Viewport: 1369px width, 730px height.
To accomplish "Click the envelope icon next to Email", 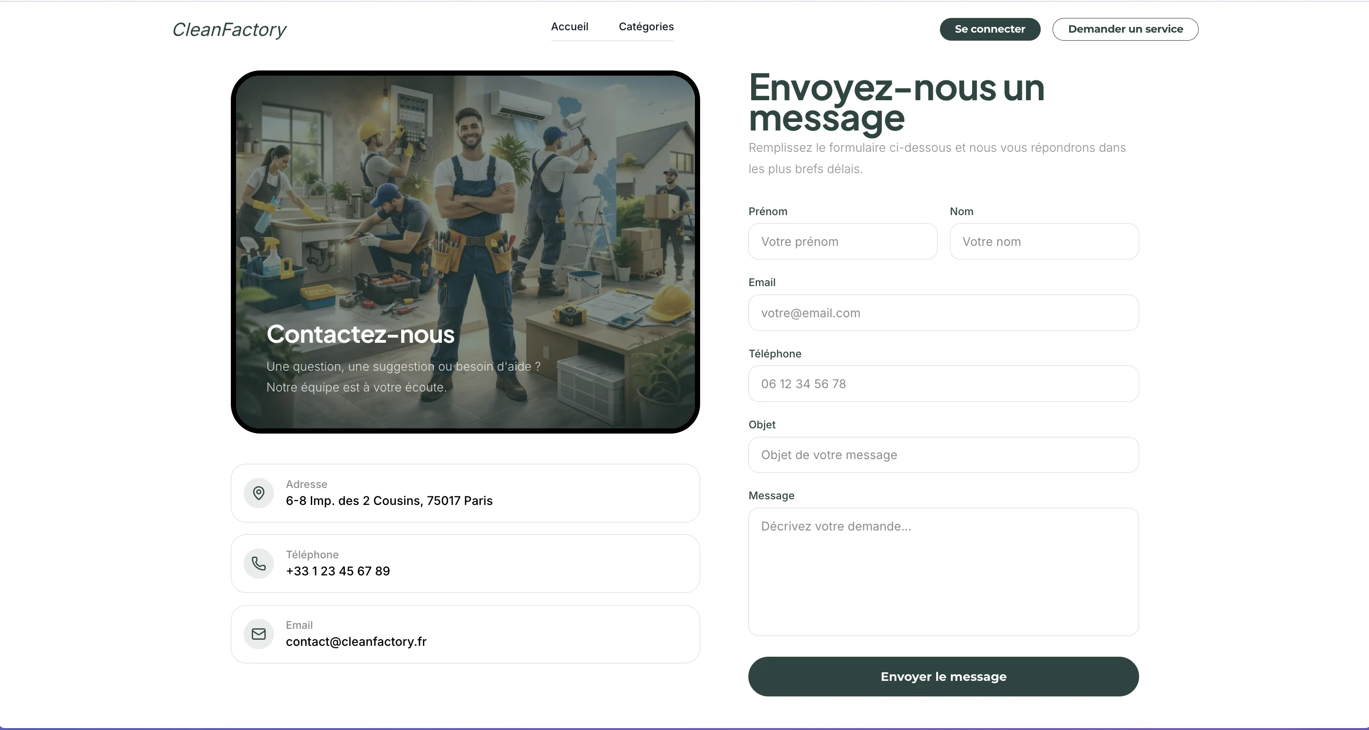I will pos(258,633).
